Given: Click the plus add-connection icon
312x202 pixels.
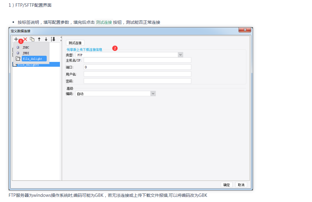Looking at the screenshot, I should click(x=16, y=39).
